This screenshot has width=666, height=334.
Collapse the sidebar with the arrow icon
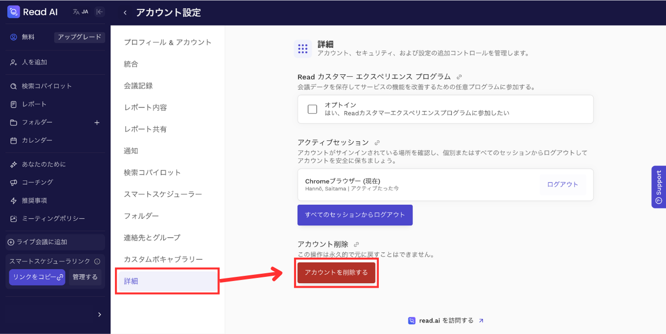click(100, 12)
